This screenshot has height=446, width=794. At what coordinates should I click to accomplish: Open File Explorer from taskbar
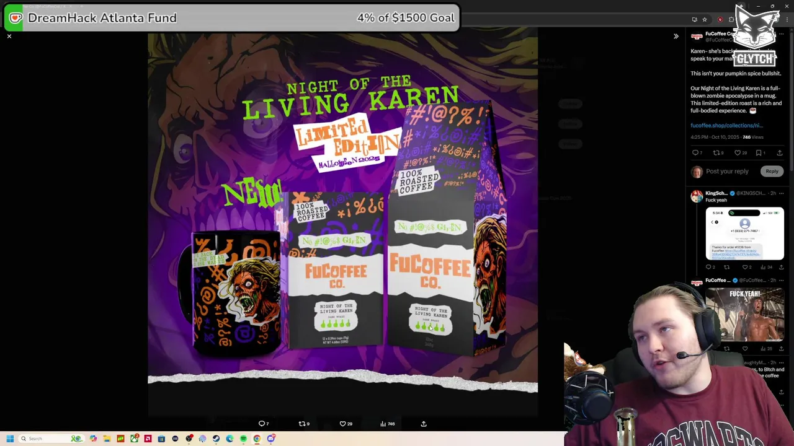pos(107,439)
